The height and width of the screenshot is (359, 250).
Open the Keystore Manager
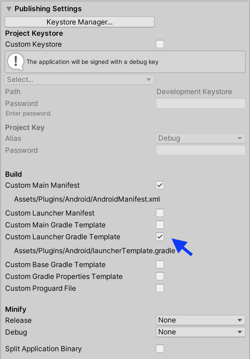click(80, 22)
